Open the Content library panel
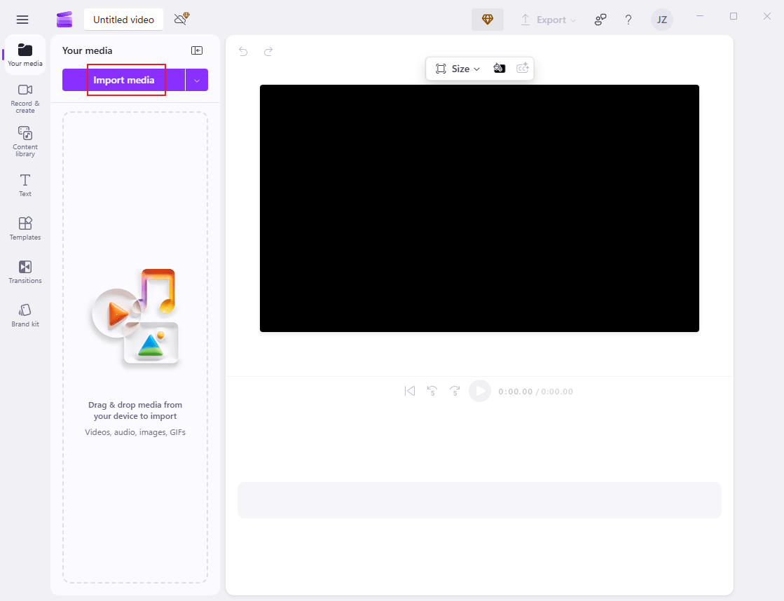 pos(25,141)
